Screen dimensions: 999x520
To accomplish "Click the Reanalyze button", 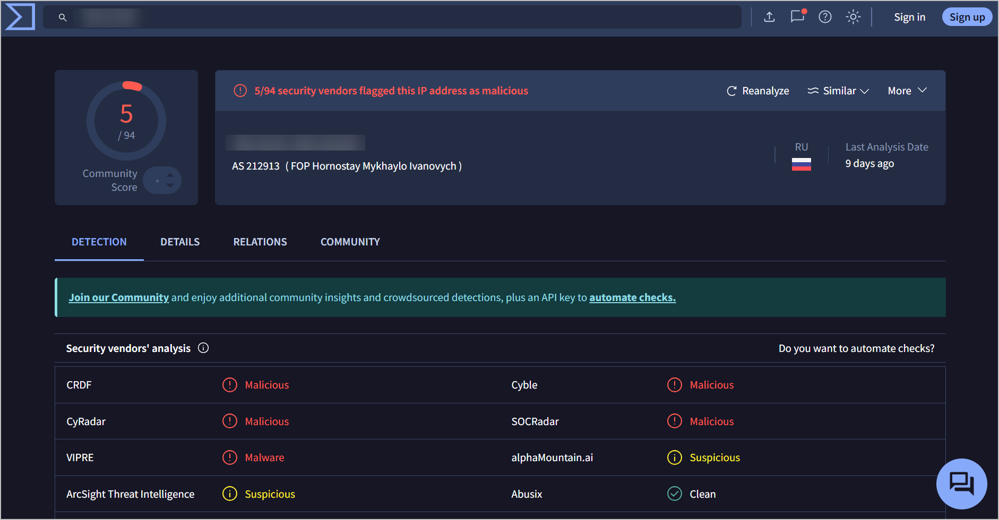I will pos(757,91).
